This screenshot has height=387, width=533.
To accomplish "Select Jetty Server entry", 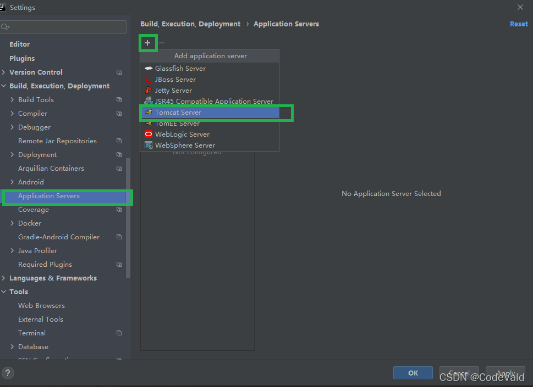I will (x=210, y=90).
